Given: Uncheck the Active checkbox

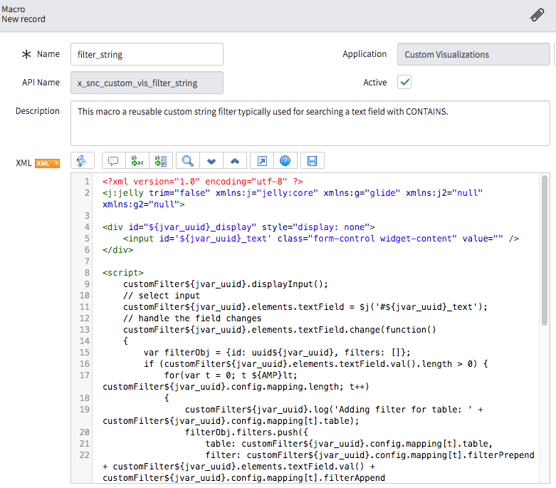Looking at the screenshot, I should [404, 83].
